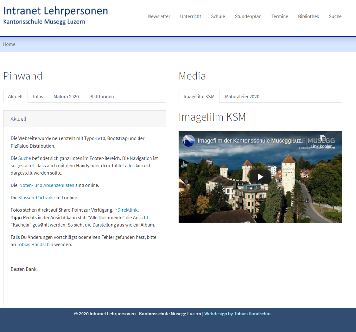
Task: Select Bibliothek in the top navigation
Action: coord(308,16)
